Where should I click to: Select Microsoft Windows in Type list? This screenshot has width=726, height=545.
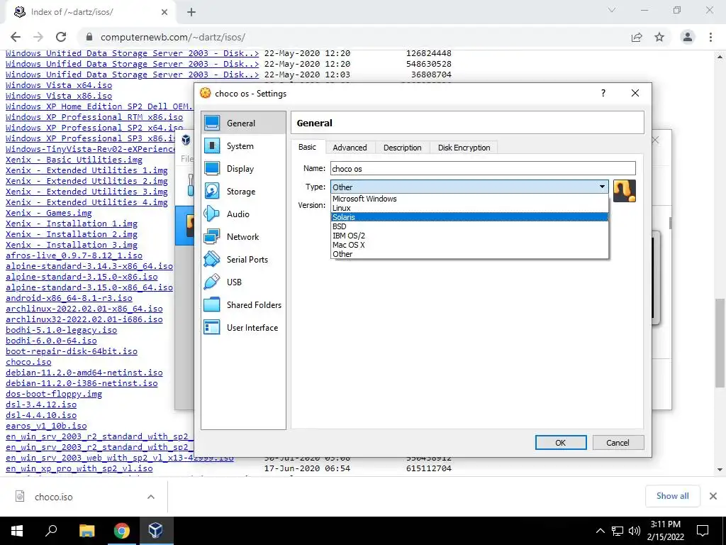coord(469,199)
